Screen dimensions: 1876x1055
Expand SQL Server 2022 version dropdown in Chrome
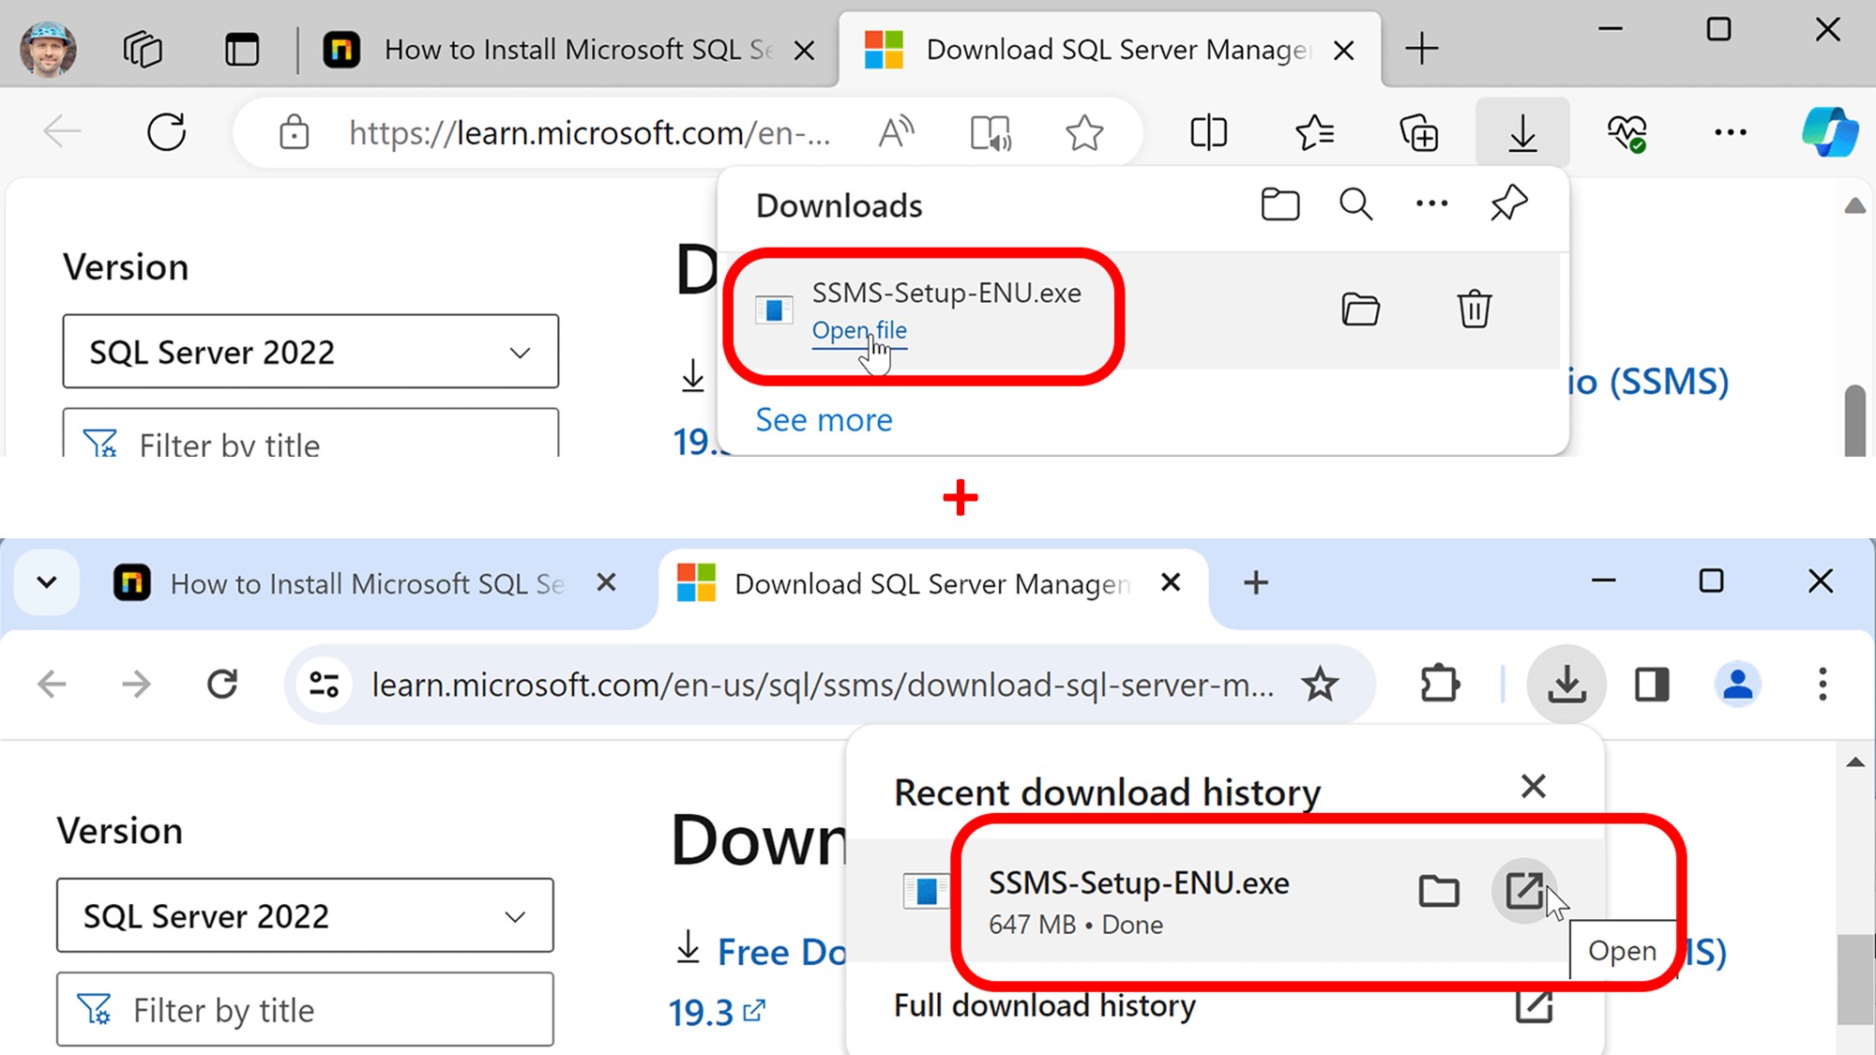point(305,915)
